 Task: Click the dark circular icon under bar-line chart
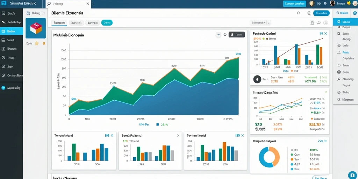(257, 79)
